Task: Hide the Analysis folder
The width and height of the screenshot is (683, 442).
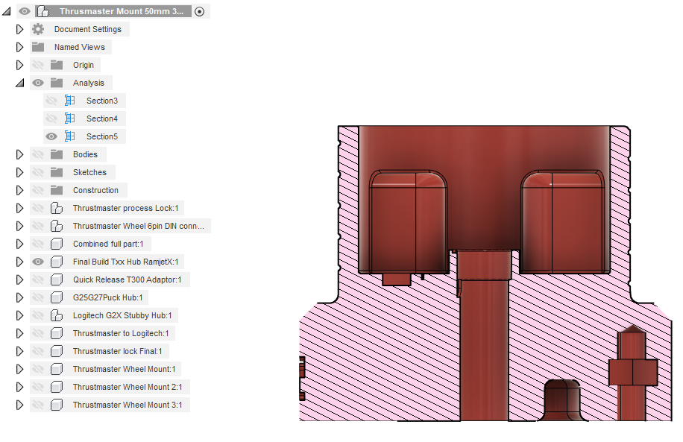Action: [x=38, y=83]
